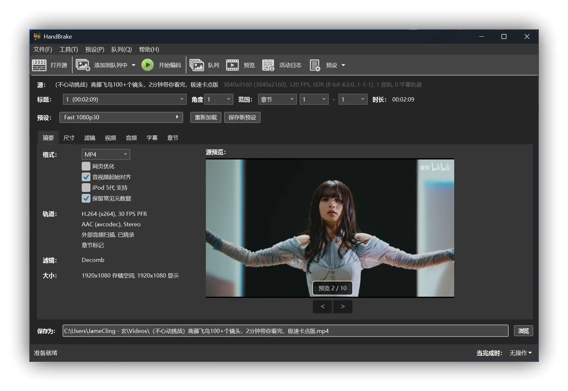Click the 00:02:09 duration value

click(x=403, y=100)
